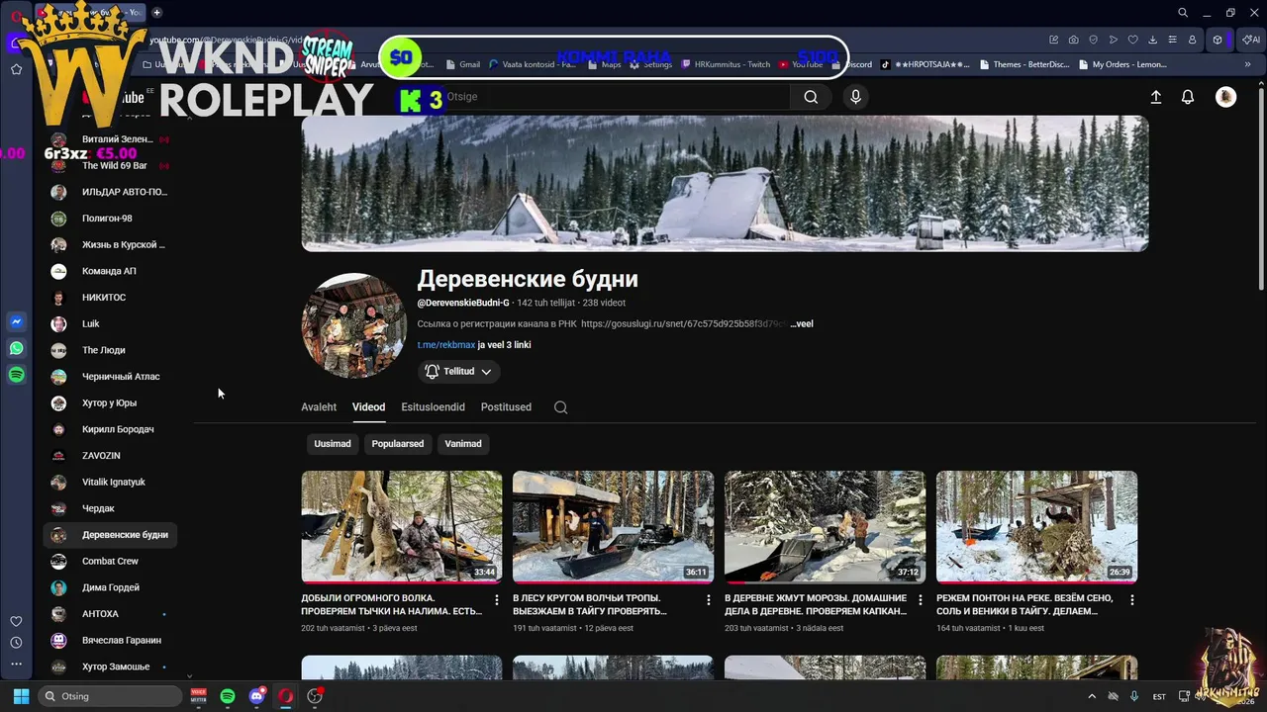Screen dimensions: 1267x712
Task: Click Opera search-tabs magnifier icon
Action: click(x=1183, y=13)
